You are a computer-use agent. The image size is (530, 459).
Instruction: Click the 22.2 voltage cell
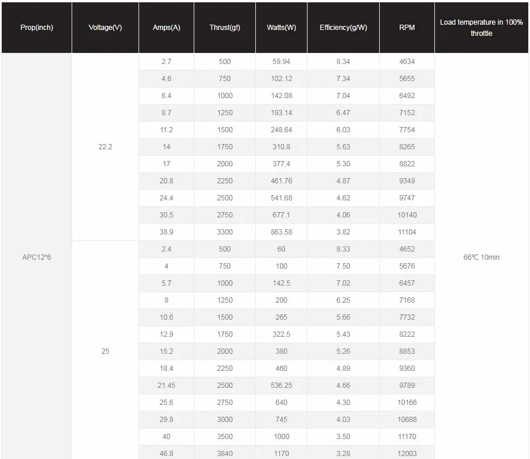point(105,146)
